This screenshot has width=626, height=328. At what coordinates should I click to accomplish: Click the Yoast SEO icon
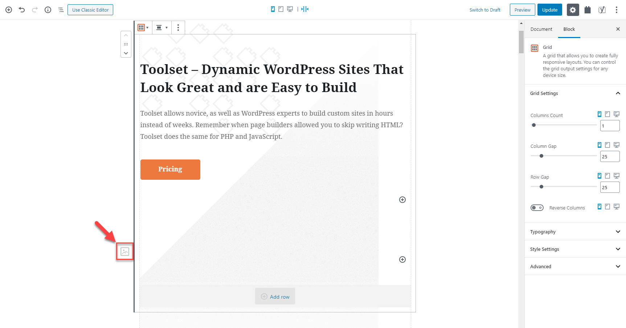pos(602,10)
